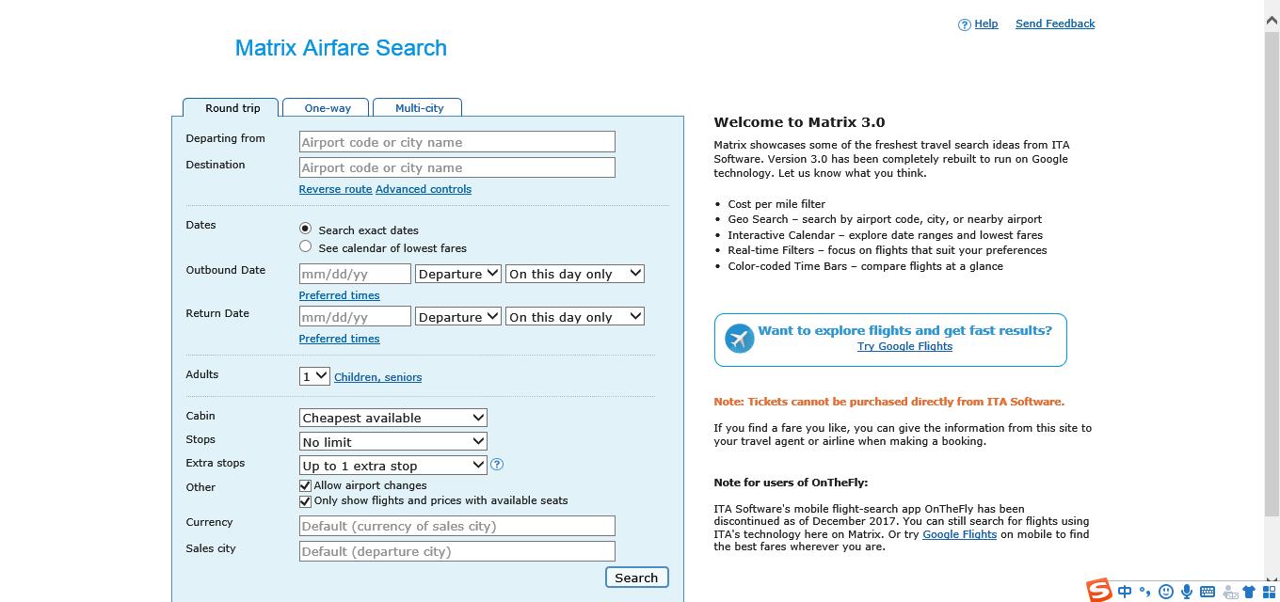This screenshot has width=1280, height=602.
Task: Click Children, seniors link
Action: pos(377,377)
